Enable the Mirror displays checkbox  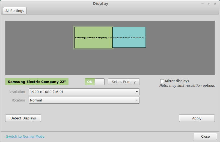click(x=162, y=81)
